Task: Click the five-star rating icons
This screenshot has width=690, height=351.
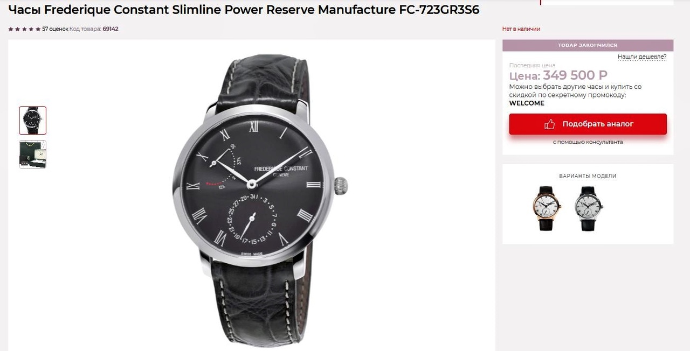Action: [24, 29]
